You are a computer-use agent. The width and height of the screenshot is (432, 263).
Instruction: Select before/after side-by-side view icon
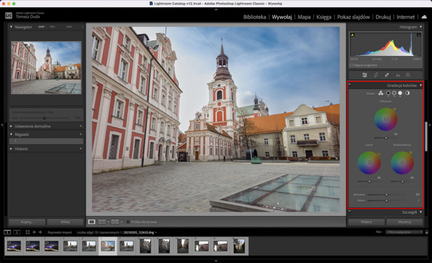(x=102, y=222)
